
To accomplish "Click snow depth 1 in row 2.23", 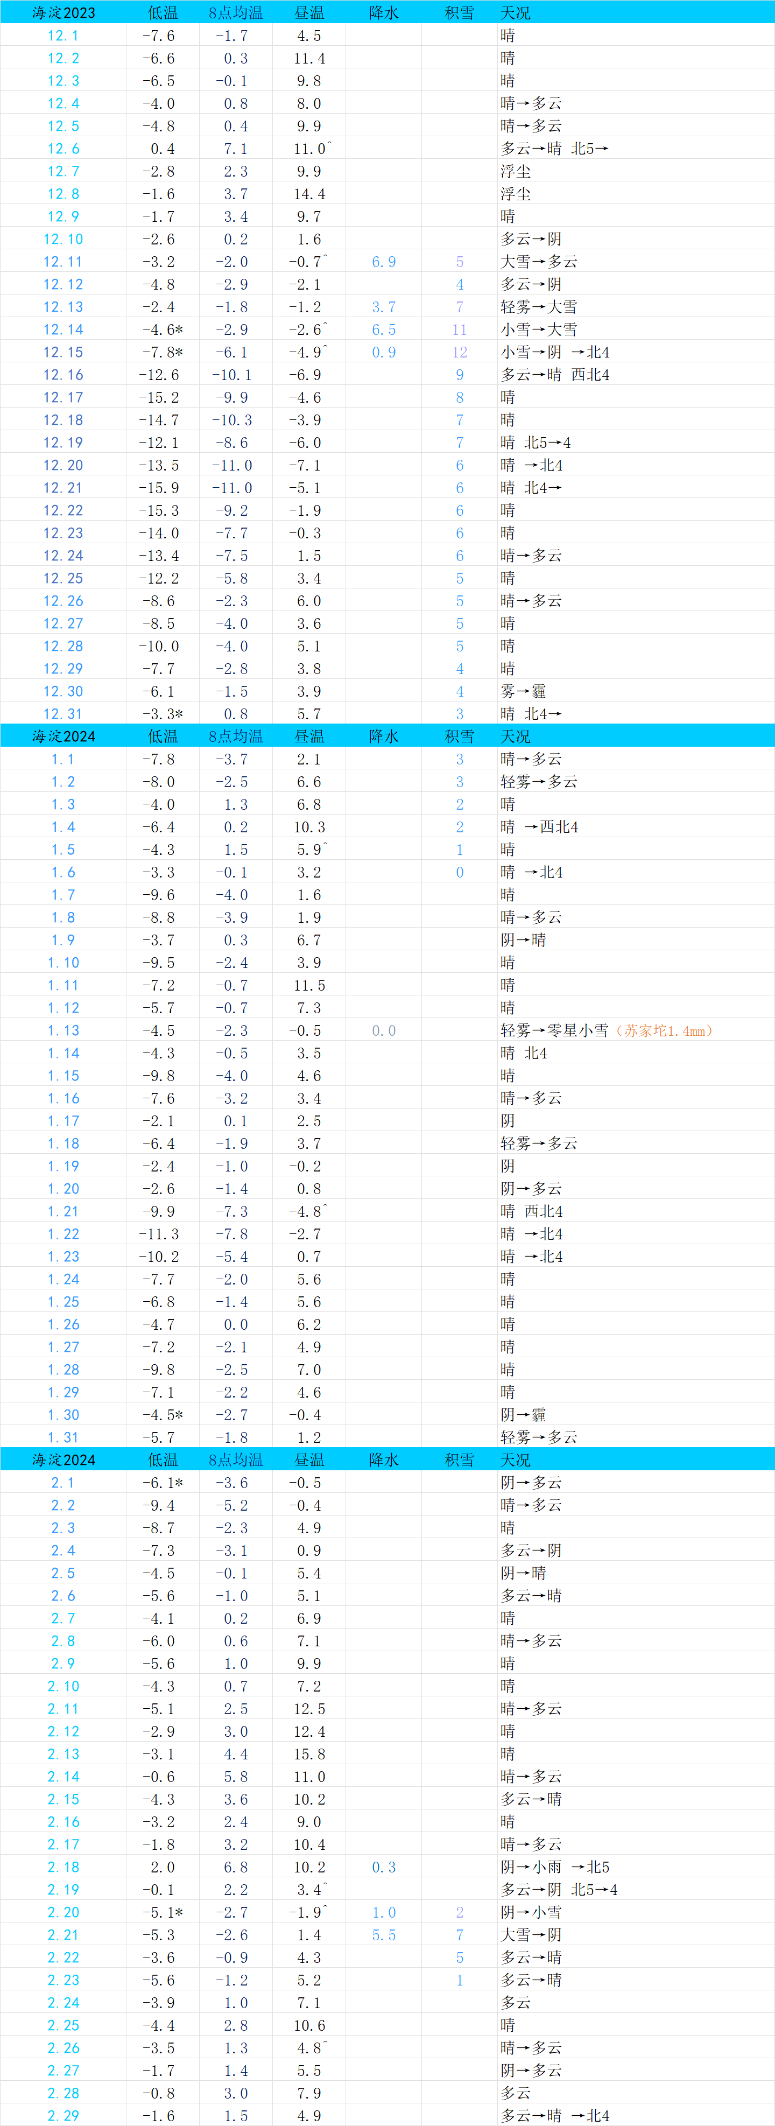I will (x=460, y=1980).
